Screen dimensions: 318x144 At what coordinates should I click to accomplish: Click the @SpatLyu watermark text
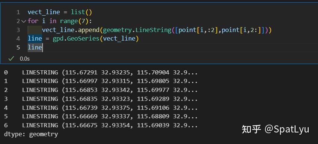(287, 129)
